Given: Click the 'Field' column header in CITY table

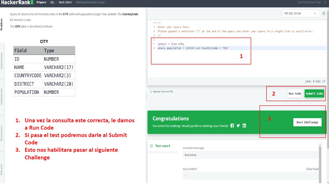Looking at the screenshot, I should tap(28, 51).
